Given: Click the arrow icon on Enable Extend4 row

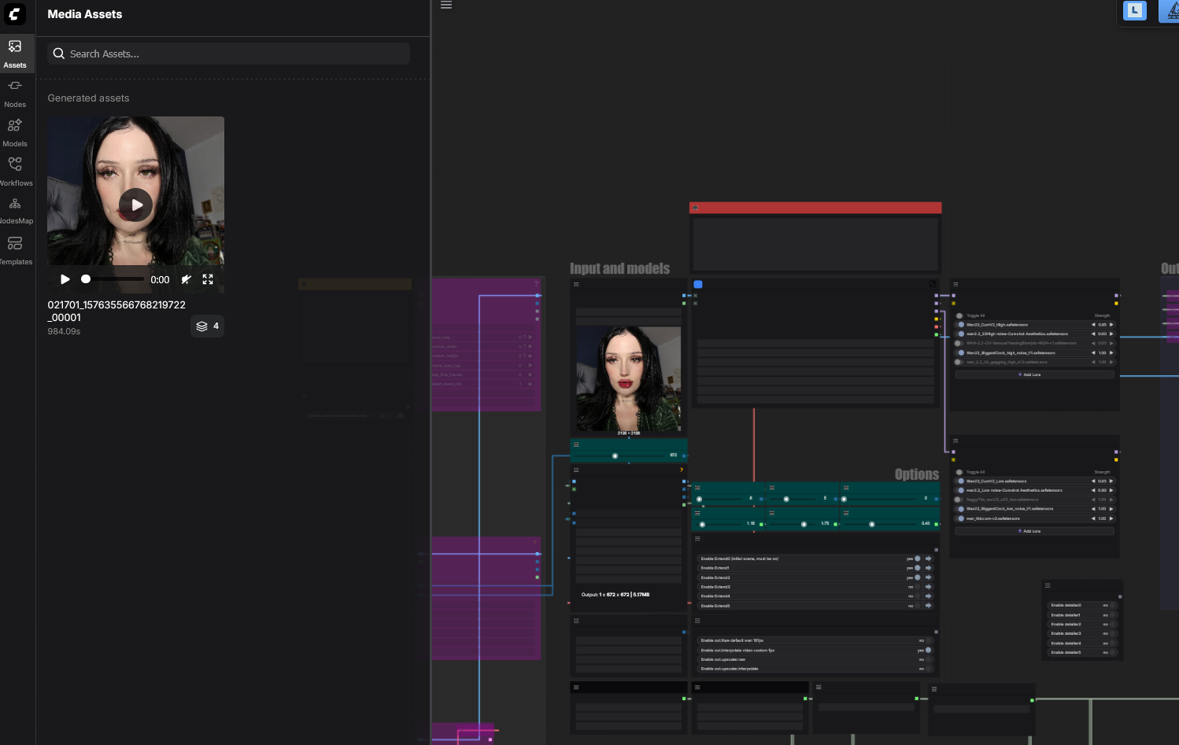Looking at the screenshot, I should (929, 596).
